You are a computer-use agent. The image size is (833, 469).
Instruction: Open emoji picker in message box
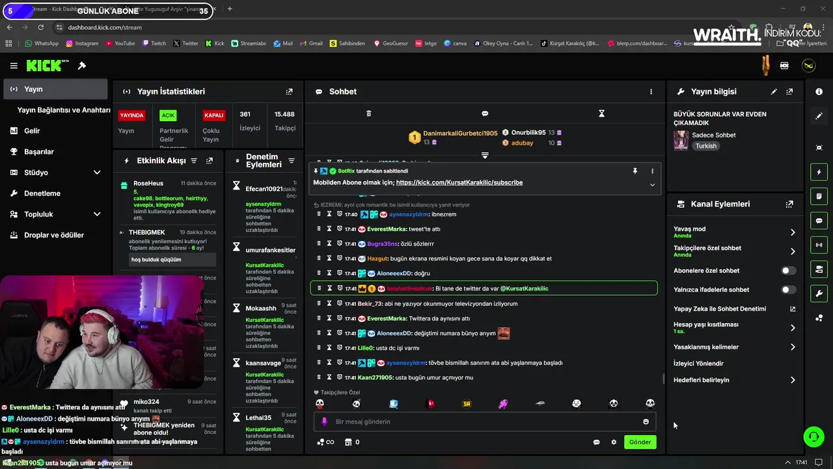click(646, 421)
